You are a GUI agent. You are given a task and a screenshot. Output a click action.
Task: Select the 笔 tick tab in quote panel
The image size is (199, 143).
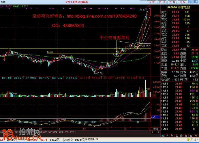(163, 136)
